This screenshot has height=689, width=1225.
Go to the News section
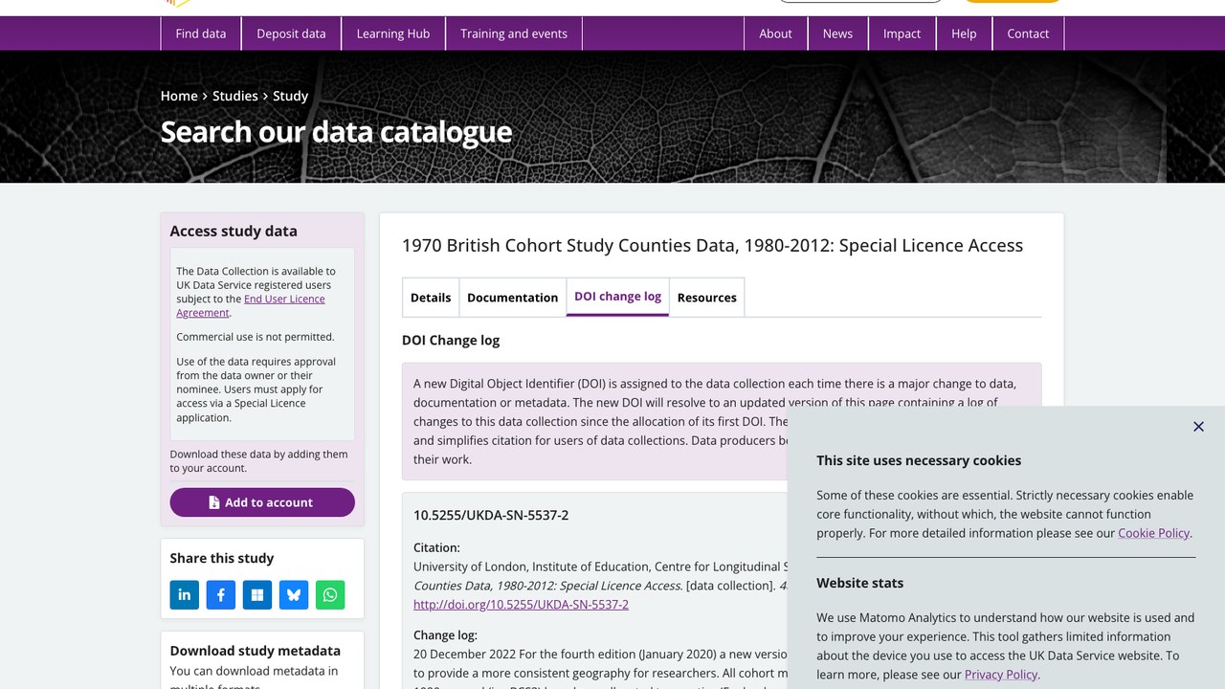pyautogui.click(x=837, y=33)
